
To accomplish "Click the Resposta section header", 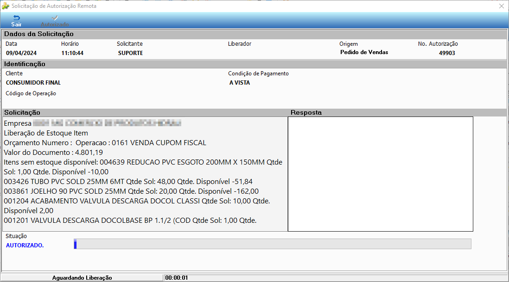I will (x=306, y=113).
